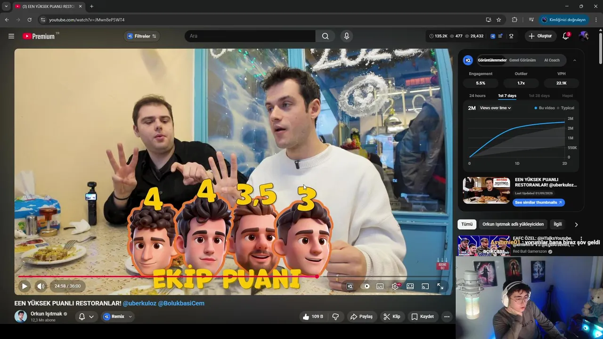This screenshot has width=603, height=339.
Task: Open the restaurant video thumbnail in vidIQ panel
Action: (486, 190)
